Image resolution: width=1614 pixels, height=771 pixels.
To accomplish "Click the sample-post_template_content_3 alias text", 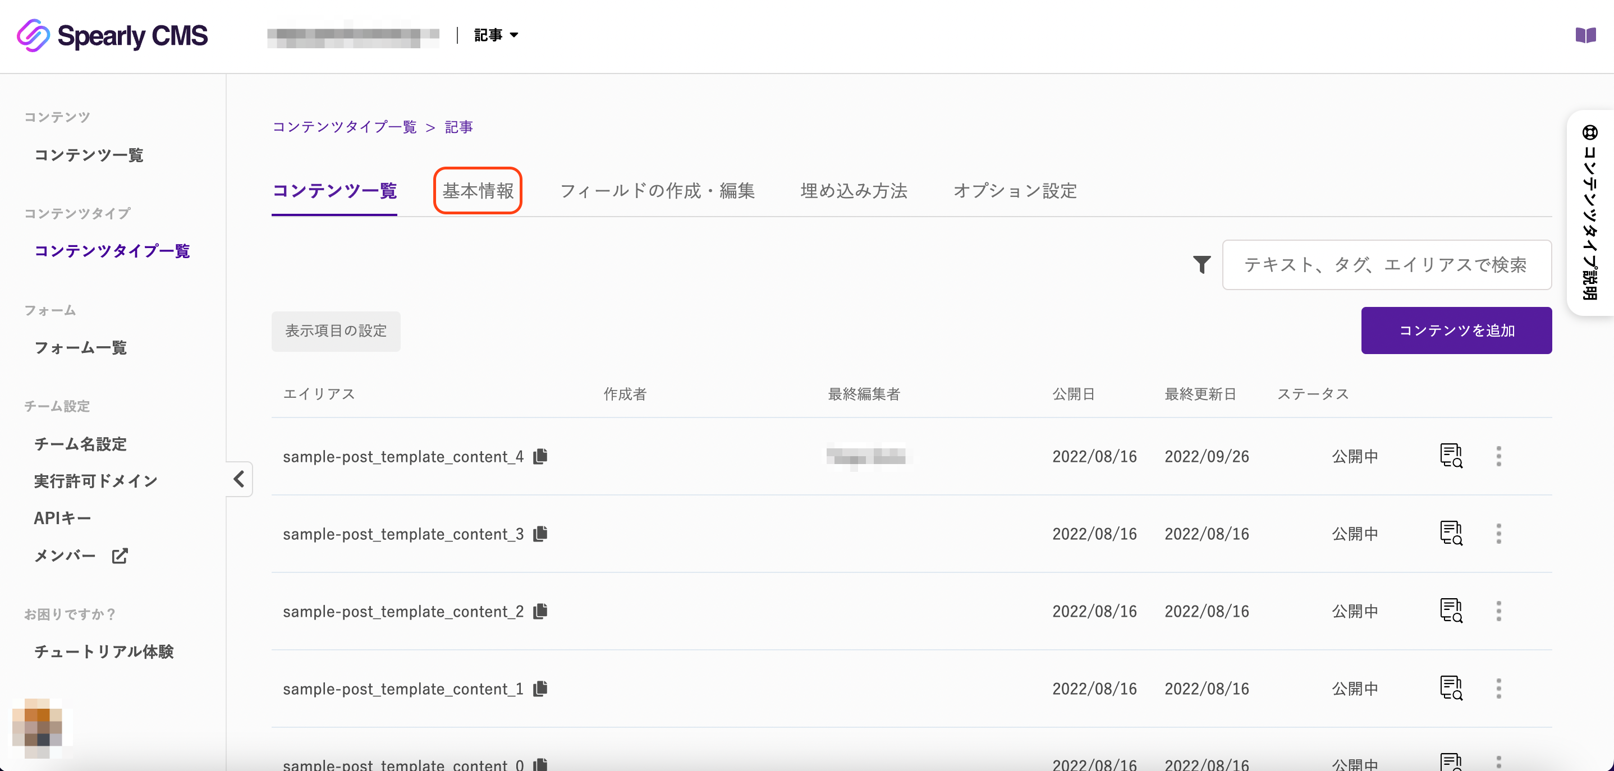I will point(403,534).
